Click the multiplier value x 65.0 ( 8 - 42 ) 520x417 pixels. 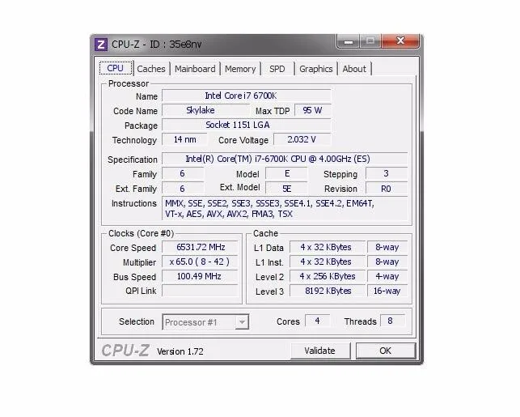pos(200,262)
